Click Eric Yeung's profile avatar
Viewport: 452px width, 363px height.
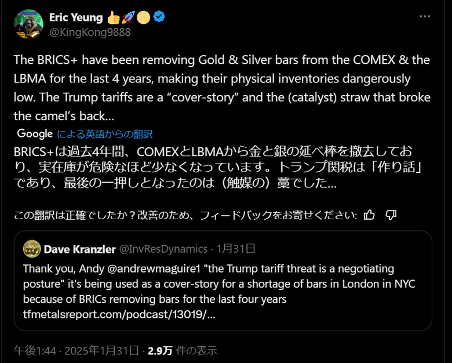point(27,24)
